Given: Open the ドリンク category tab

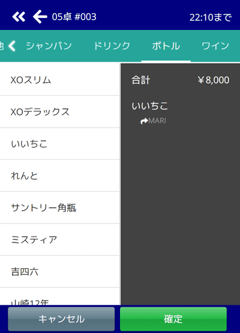Looking at the screenshot, I should pyautogui.click(x=112, y=46).
